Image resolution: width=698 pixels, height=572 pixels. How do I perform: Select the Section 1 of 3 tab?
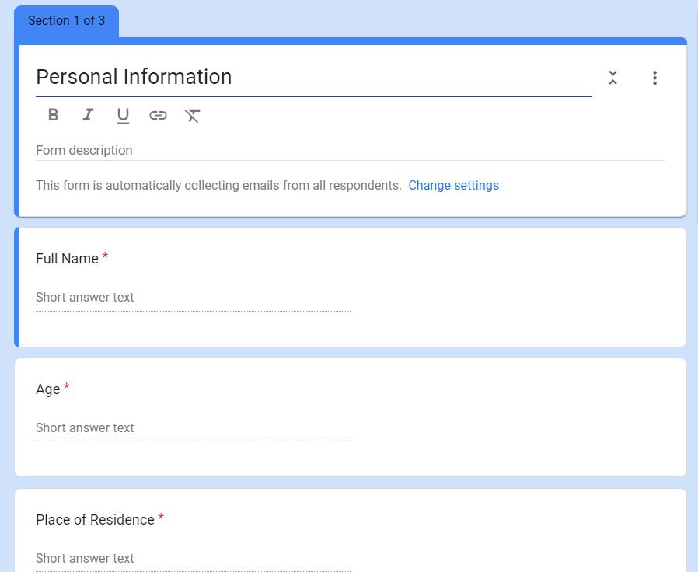point(66,21)
